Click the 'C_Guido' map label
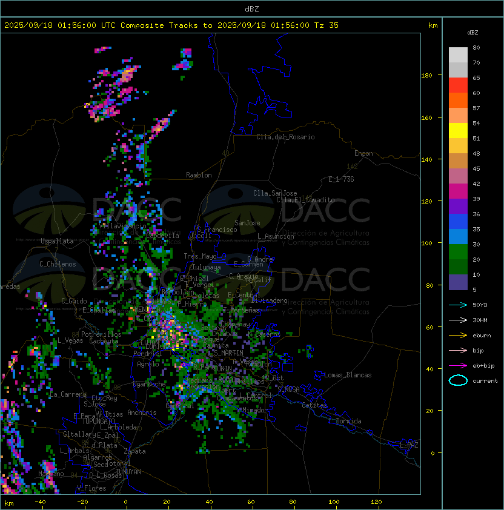The height and width of the screenshot is (510, 504). [x=74, y=301]
